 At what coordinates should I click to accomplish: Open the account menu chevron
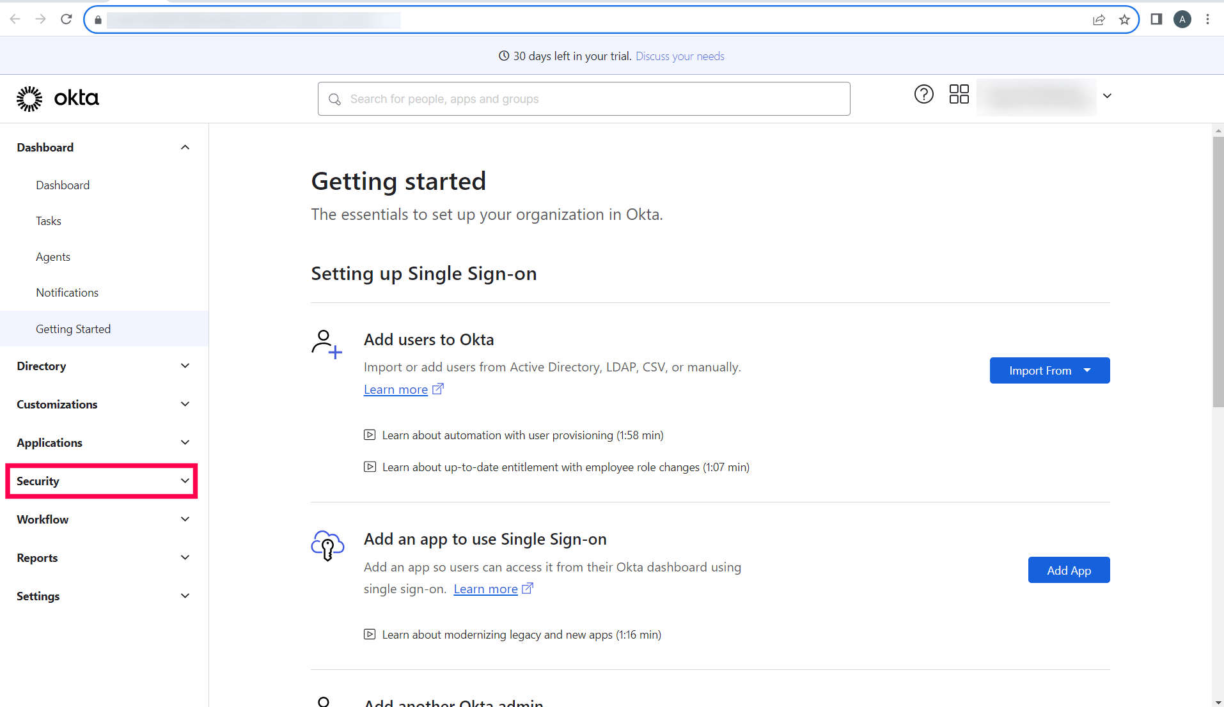pos(1107,96)
